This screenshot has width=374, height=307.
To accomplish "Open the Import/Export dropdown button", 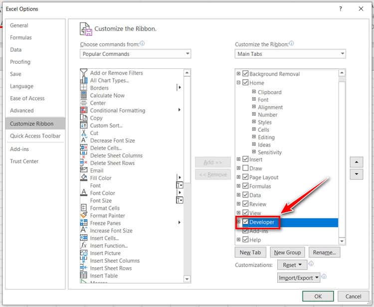I will pyautogui.click(x=299, y=278).
